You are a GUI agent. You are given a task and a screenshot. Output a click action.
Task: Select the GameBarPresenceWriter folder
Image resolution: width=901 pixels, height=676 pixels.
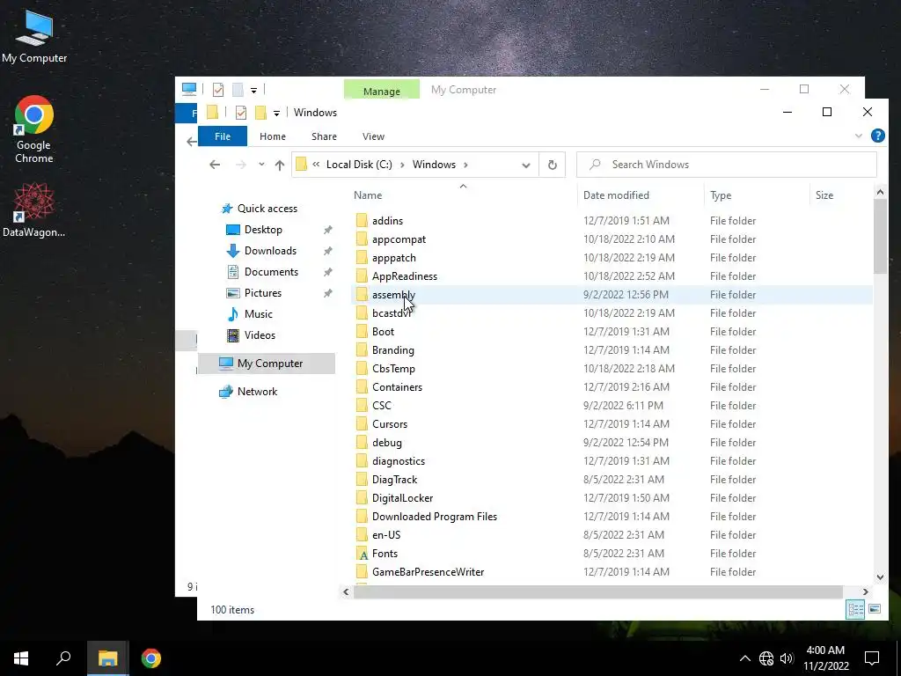(x=429, y=572)
